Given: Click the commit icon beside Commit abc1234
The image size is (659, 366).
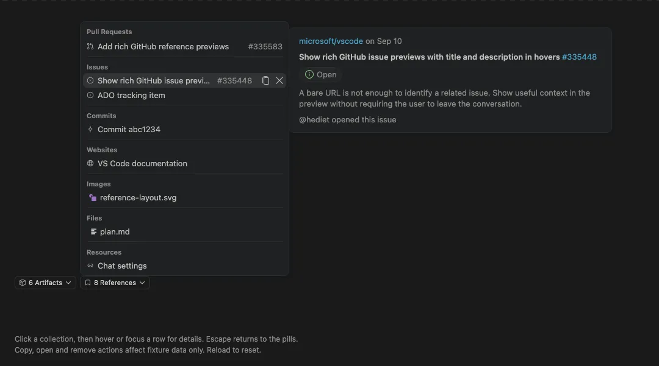Looking at the screenshot, I should pos(90,130).
